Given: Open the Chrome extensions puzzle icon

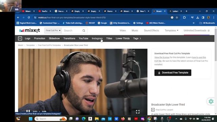Looking at the screenshot, I should [184, 17].
